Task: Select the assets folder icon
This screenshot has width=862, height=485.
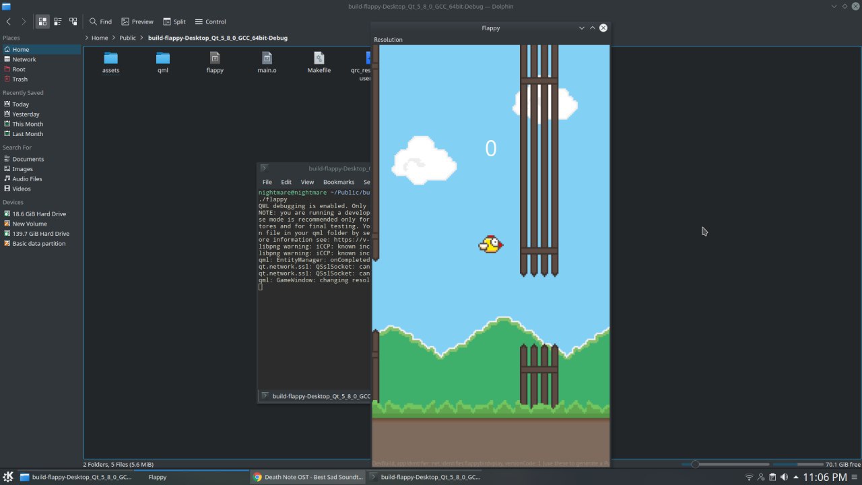Action: coord(110,58)
